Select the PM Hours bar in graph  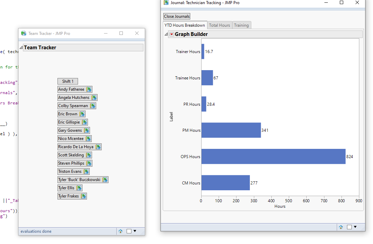(231, 130)
